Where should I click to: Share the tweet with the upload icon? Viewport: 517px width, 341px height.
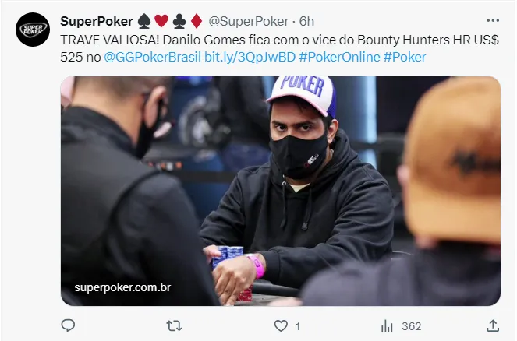(493, 325)
